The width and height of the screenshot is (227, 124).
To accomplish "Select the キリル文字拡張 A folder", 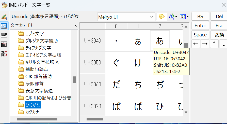I will point(38,62).
